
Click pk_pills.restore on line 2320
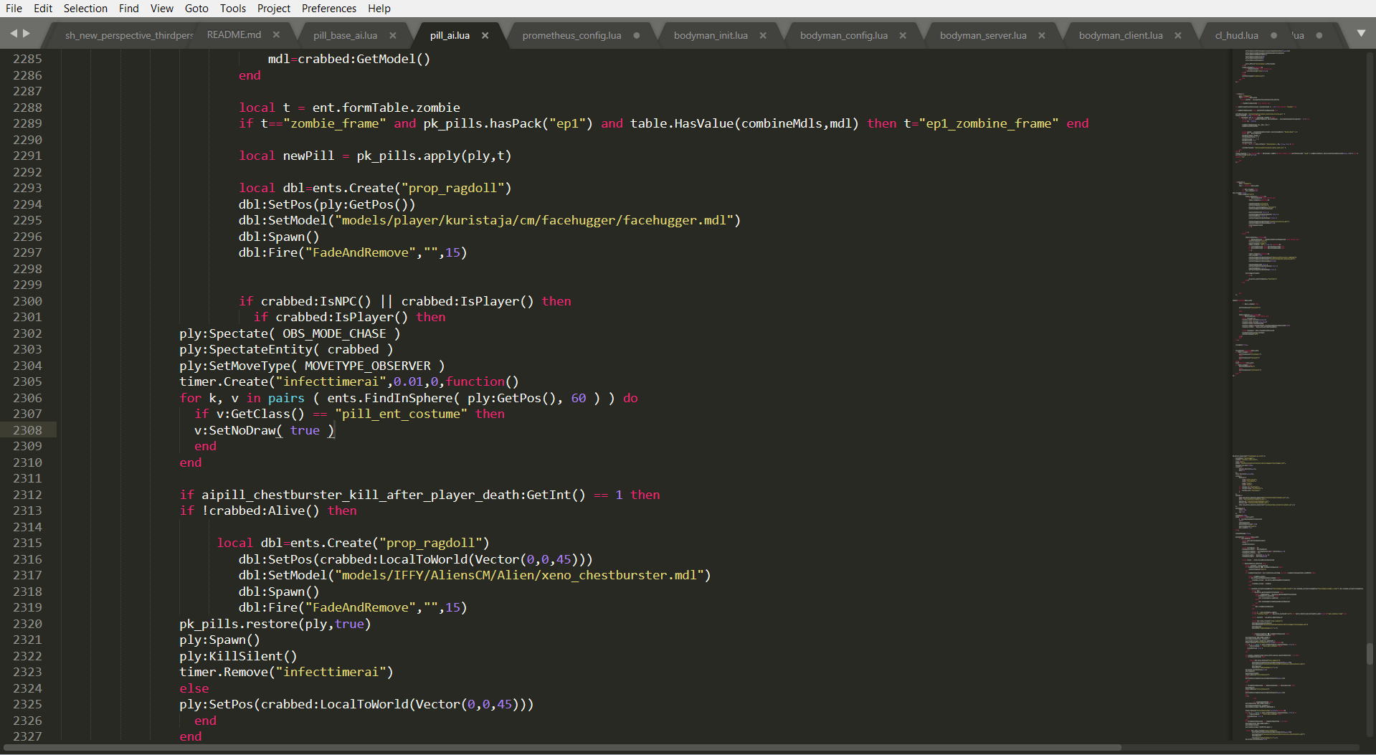(239, 624)
